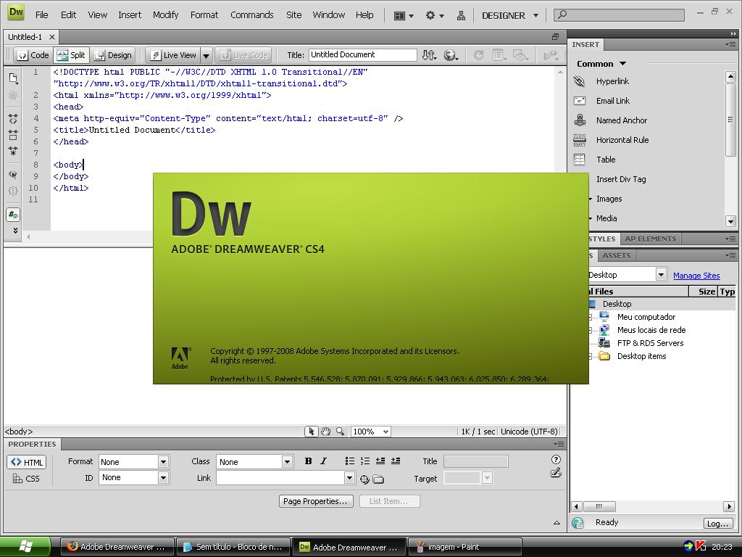
Task: Open the Insert menu
Action: pos(130,15)
